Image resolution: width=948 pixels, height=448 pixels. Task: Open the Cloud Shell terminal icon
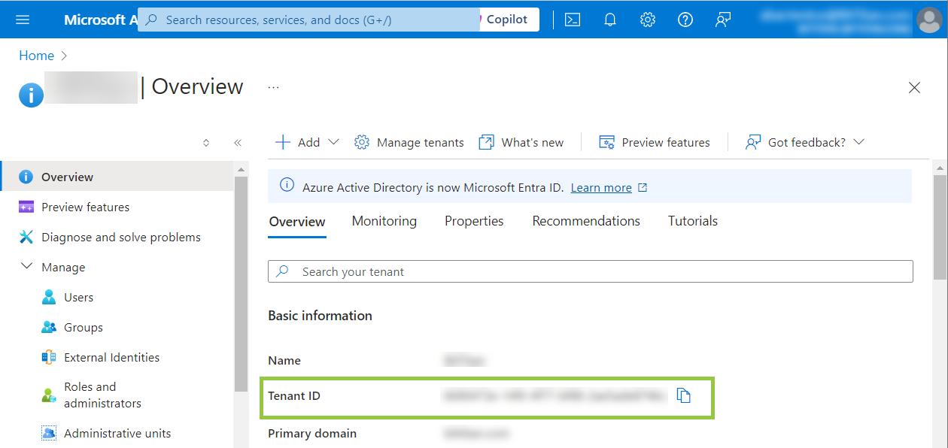pos(573,20)
